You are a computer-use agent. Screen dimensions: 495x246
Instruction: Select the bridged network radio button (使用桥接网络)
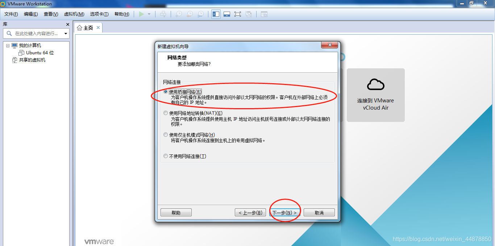(166, 92)
